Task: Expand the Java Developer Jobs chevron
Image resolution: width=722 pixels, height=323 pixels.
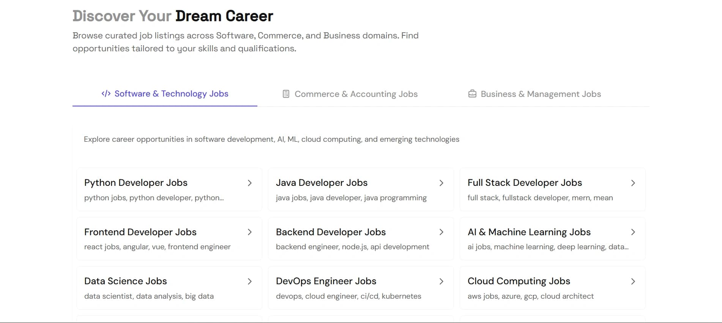Action: pos(442,183)
